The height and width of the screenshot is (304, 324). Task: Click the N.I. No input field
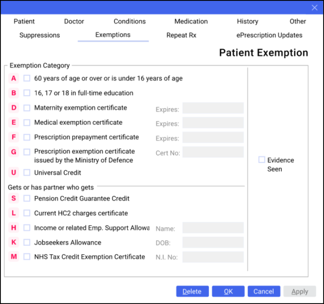pyautogui.click(x=213, y=257)
